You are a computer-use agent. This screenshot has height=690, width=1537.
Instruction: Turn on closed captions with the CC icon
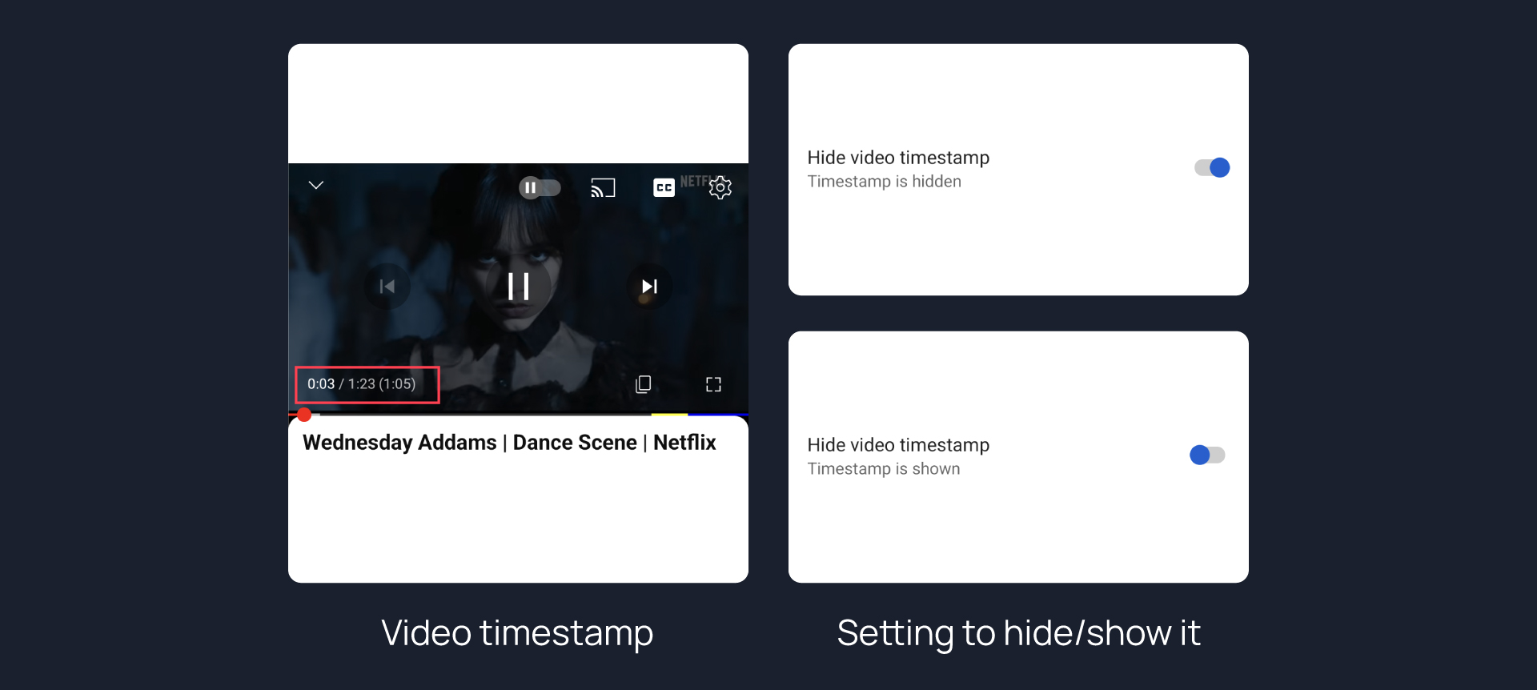[664, 187]
